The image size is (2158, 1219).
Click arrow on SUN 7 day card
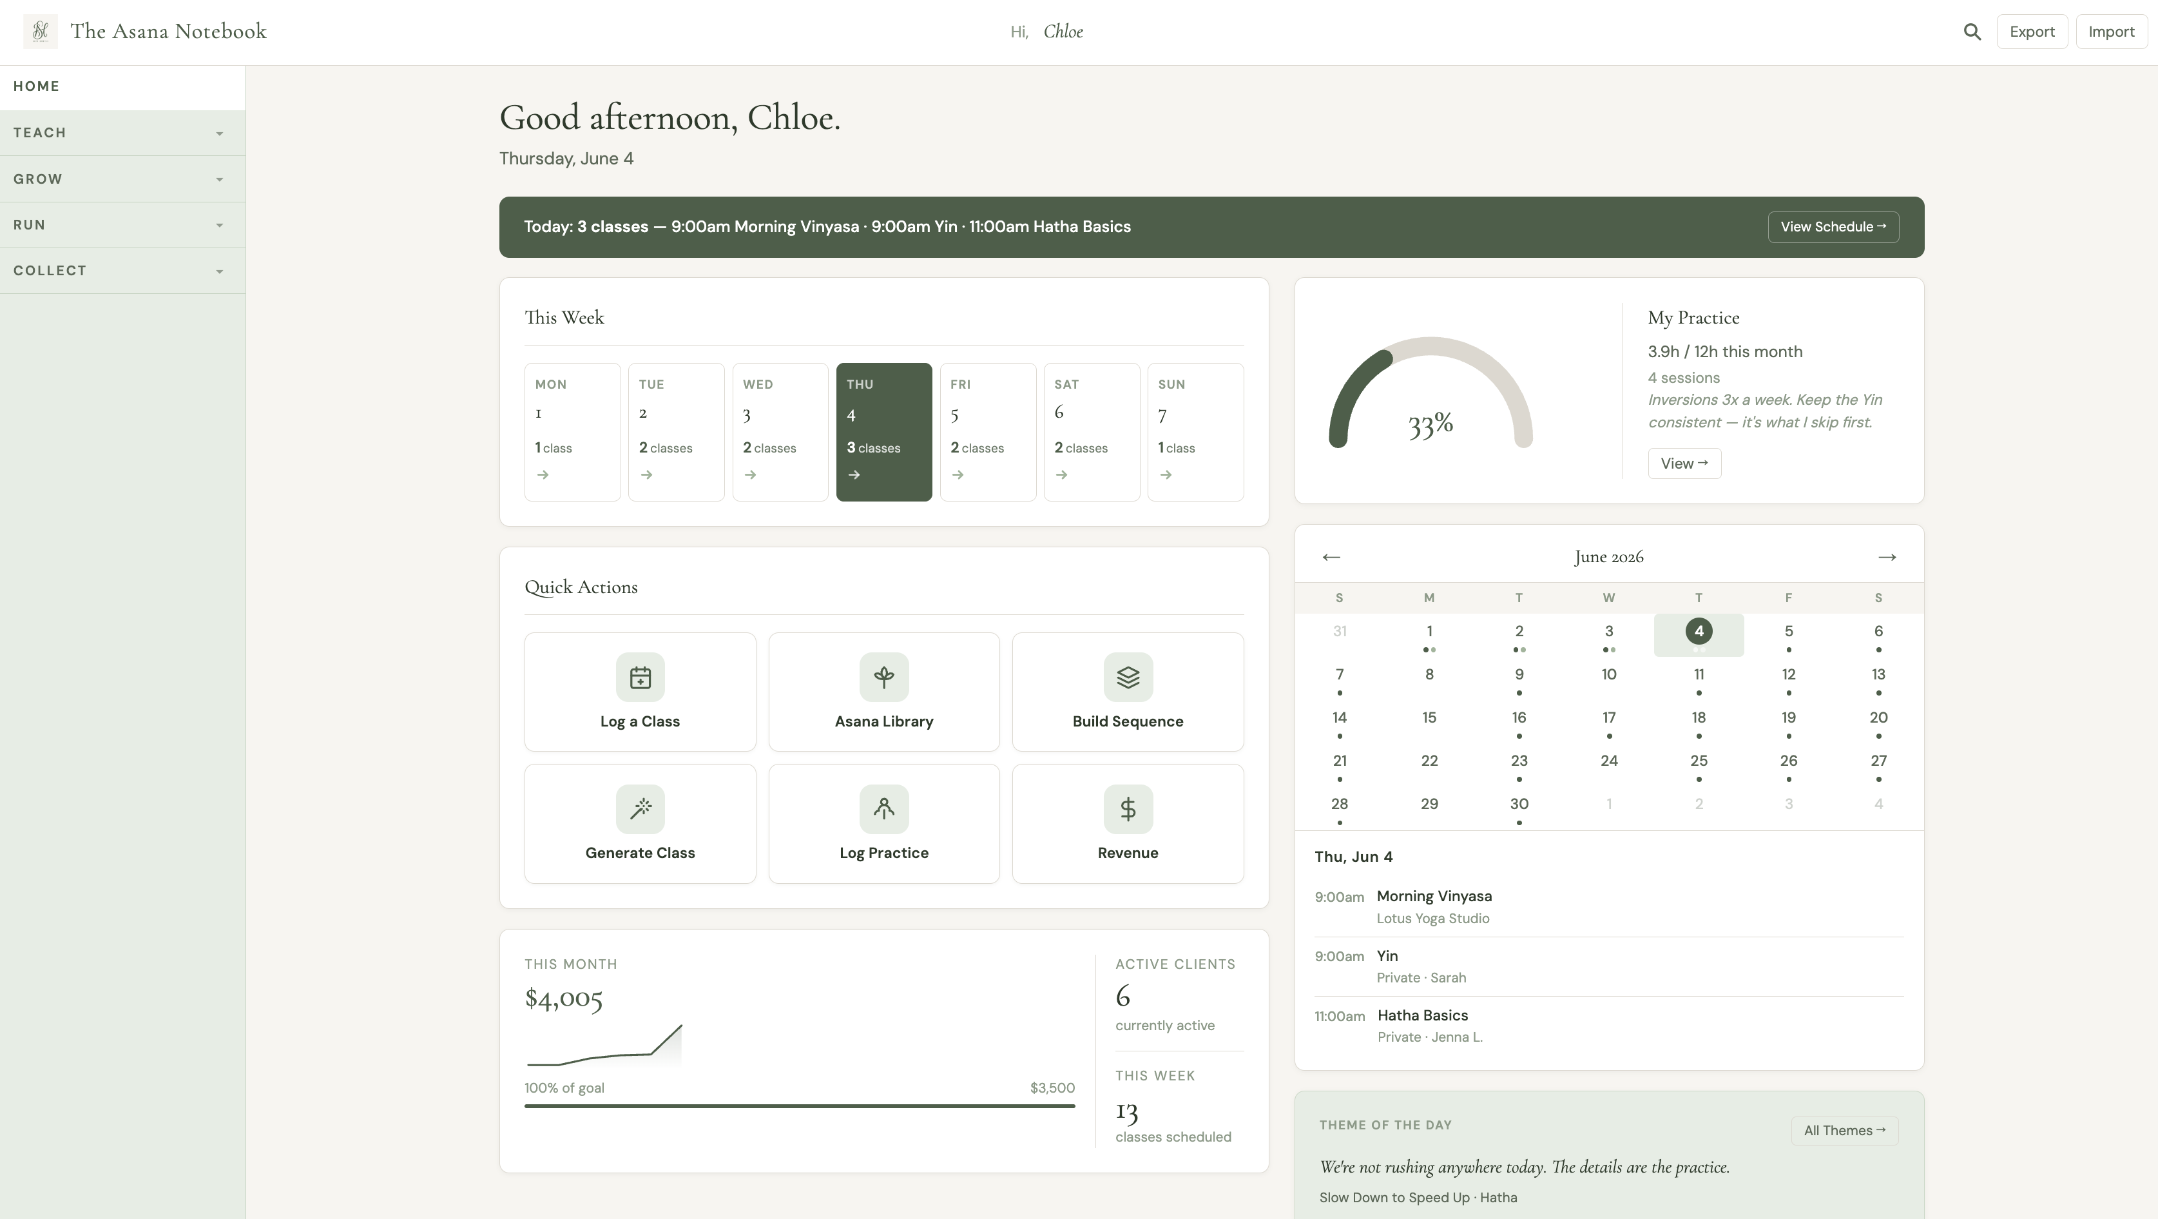1166,475
